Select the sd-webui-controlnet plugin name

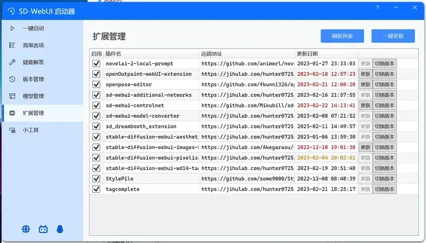(135, 105)
